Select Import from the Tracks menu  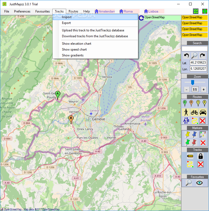[95, 17]
